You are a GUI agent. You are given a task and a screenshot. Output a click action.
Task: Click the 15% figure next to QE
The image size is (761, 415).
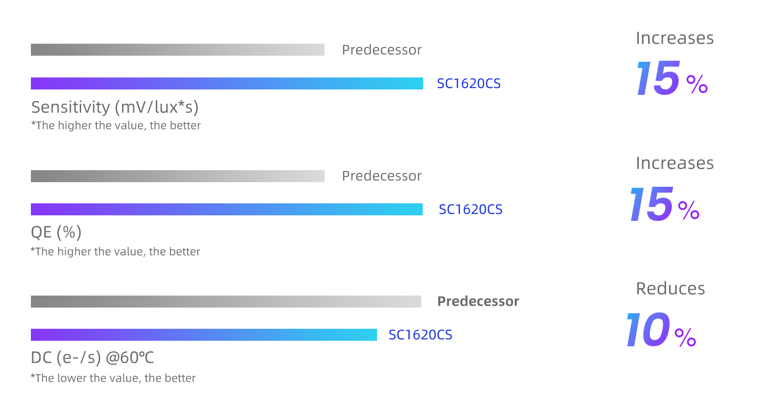664,205
